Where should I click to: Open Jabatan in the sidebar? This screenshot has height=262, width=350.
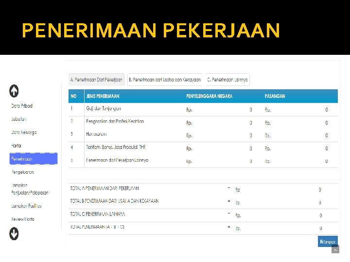click(19, 119)
